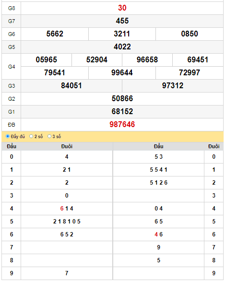
Task: Click the G4 number 05965
Action: point(46,59)
